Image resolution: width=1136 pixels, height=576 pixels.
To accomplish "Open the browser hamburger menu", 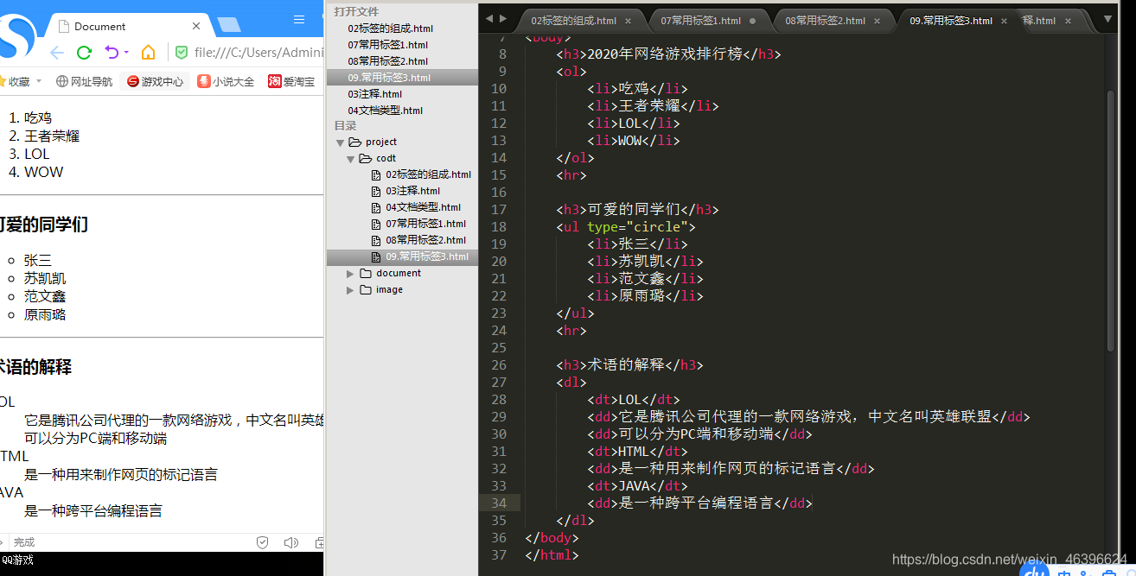I will click(299, 19).
